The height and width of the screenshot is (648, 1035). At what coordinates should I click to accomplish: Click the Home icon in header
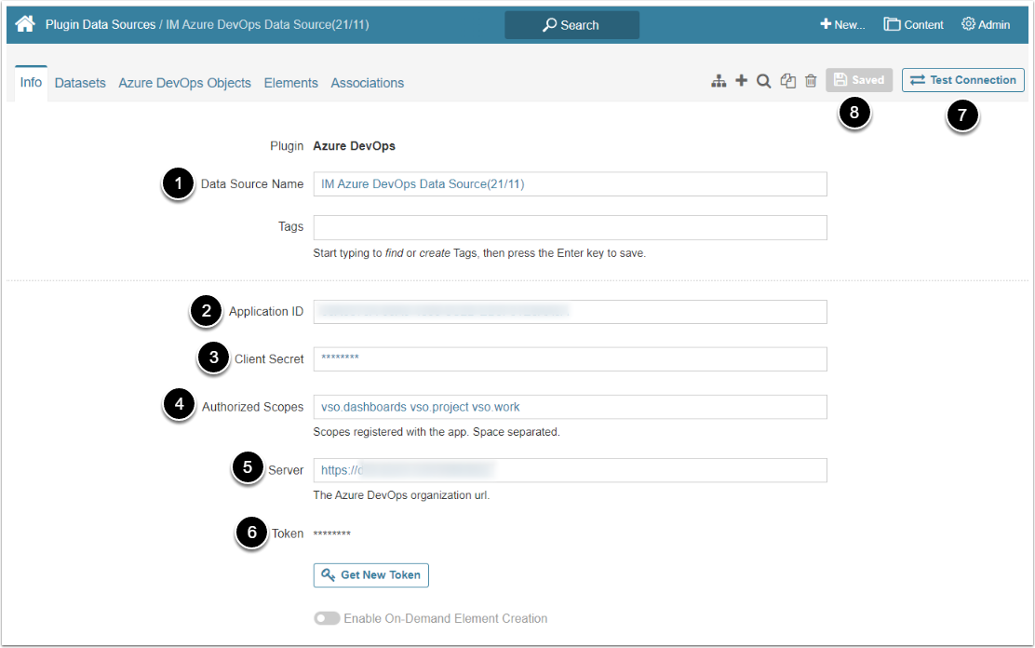coord(25,24)
